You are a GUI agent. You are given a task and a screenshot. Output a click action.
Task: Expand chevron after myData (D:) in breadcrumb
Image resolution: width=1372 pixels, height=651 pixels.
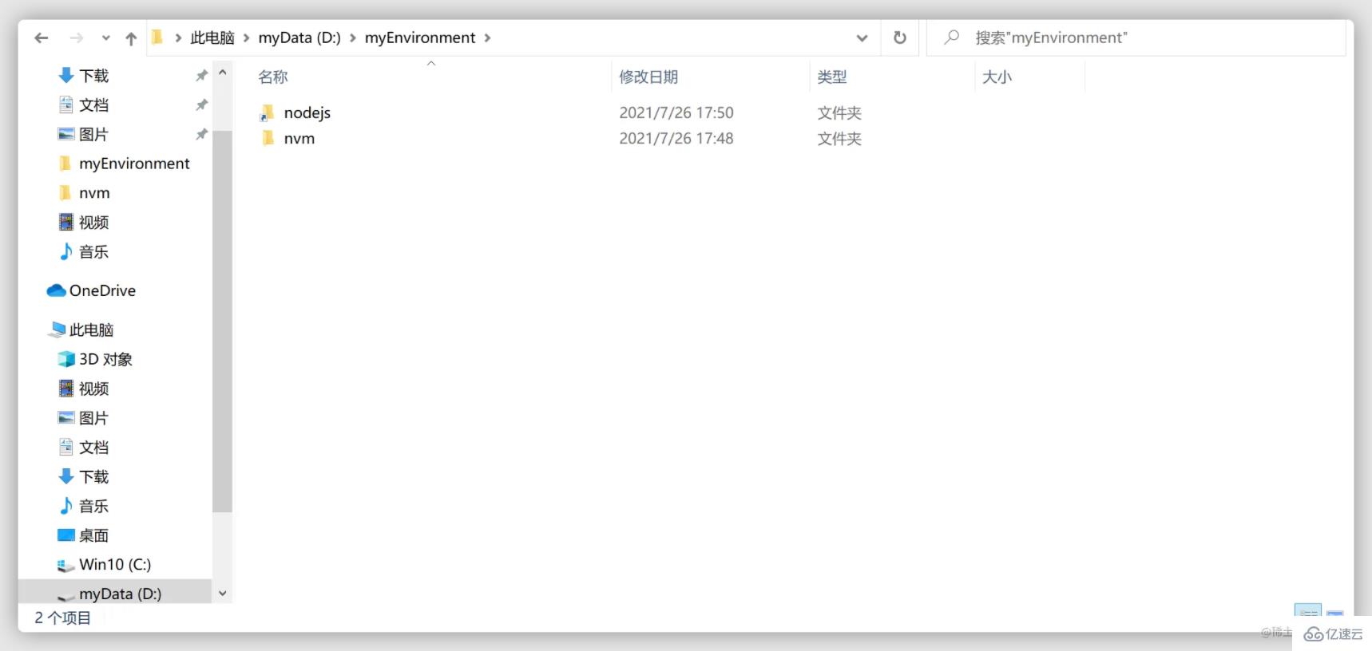click(x=353, y=38)
